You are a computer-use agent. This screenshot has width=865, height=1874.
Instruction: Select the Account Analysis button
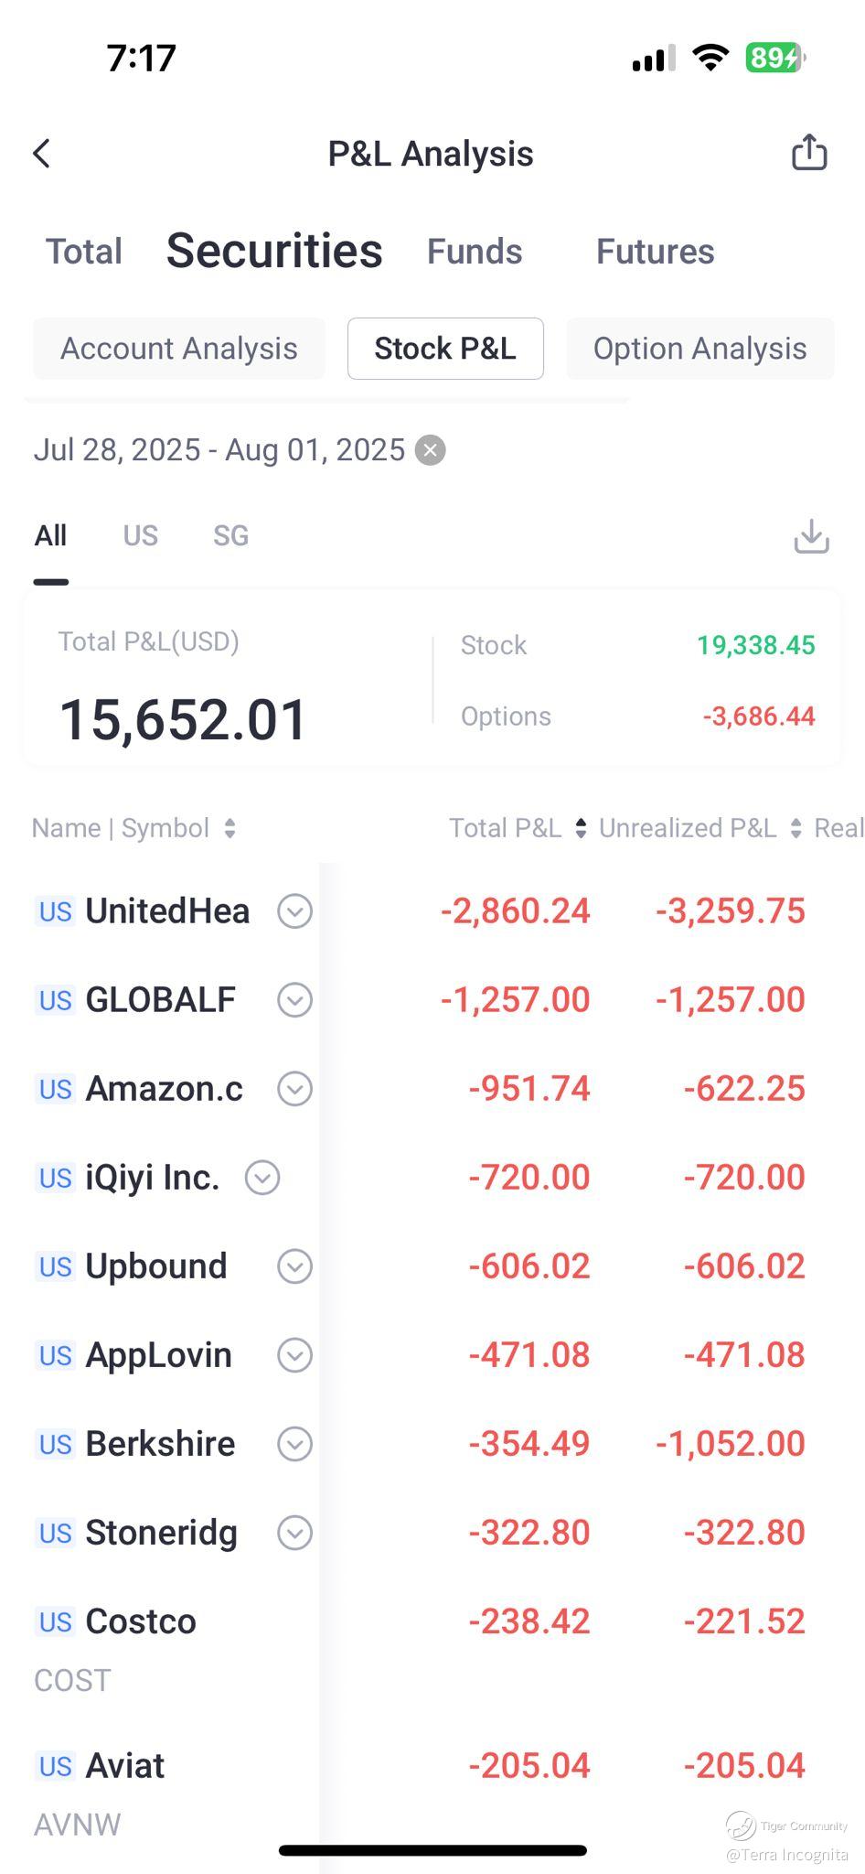[x=179, y=349]
